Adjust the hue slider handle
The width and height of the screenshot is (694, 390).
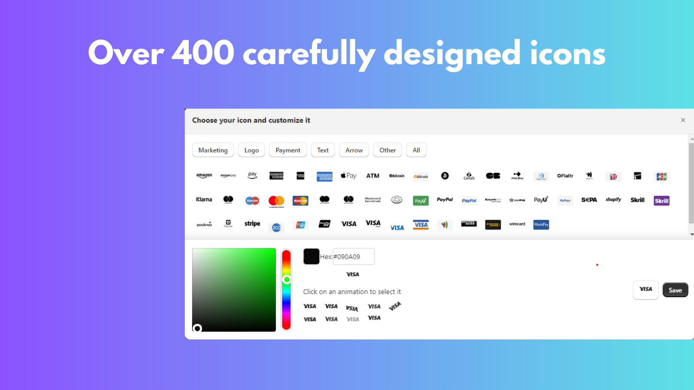(x=286, y=280)
